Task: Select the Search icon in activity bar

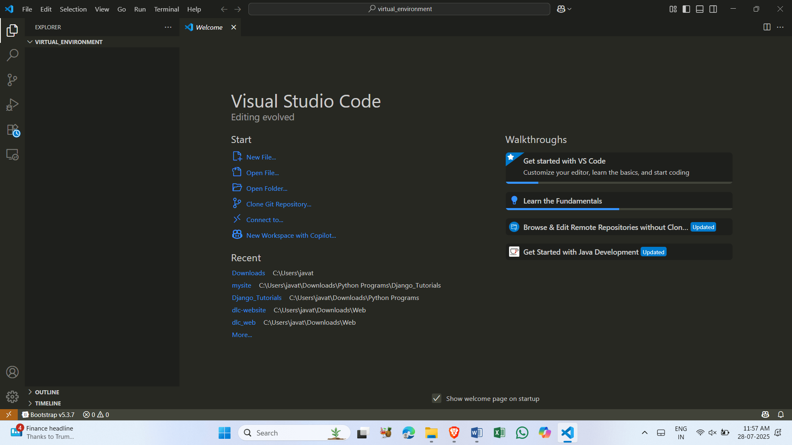Action: (x=12, y=55)
